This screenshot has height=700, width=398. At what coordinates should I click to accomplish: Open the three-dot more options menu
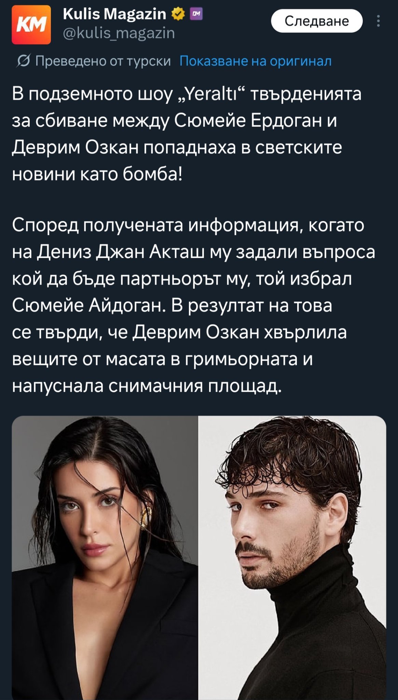(x=378, y=21)
